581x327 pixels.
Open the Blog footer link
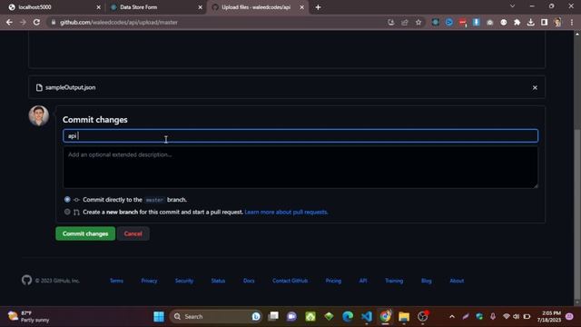coord(426,281)
